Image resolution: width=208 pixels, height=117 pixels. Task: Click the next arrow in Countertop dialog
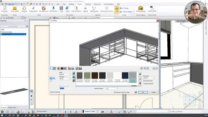(54, 78)
